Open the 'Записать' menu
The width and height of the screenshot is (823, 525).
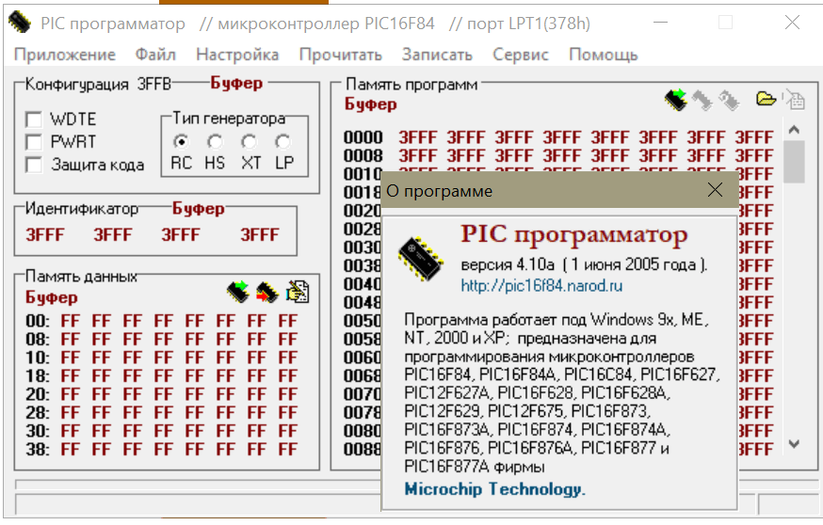[437, 55]
